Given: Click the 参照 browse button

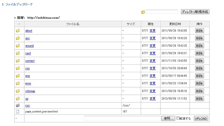Looking at the screenshot, I should (168, 118).
